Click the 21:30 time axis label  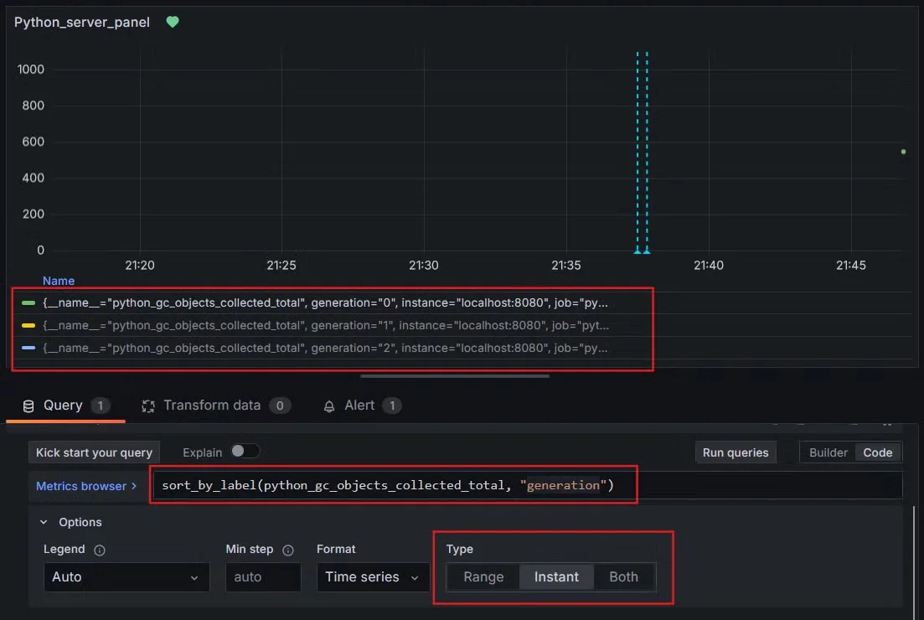(x=424, y=266)
